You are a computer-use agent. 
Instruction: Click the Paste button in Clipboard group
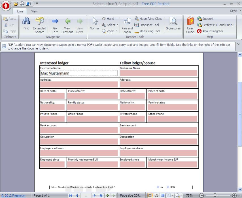(x=10, y=19)
